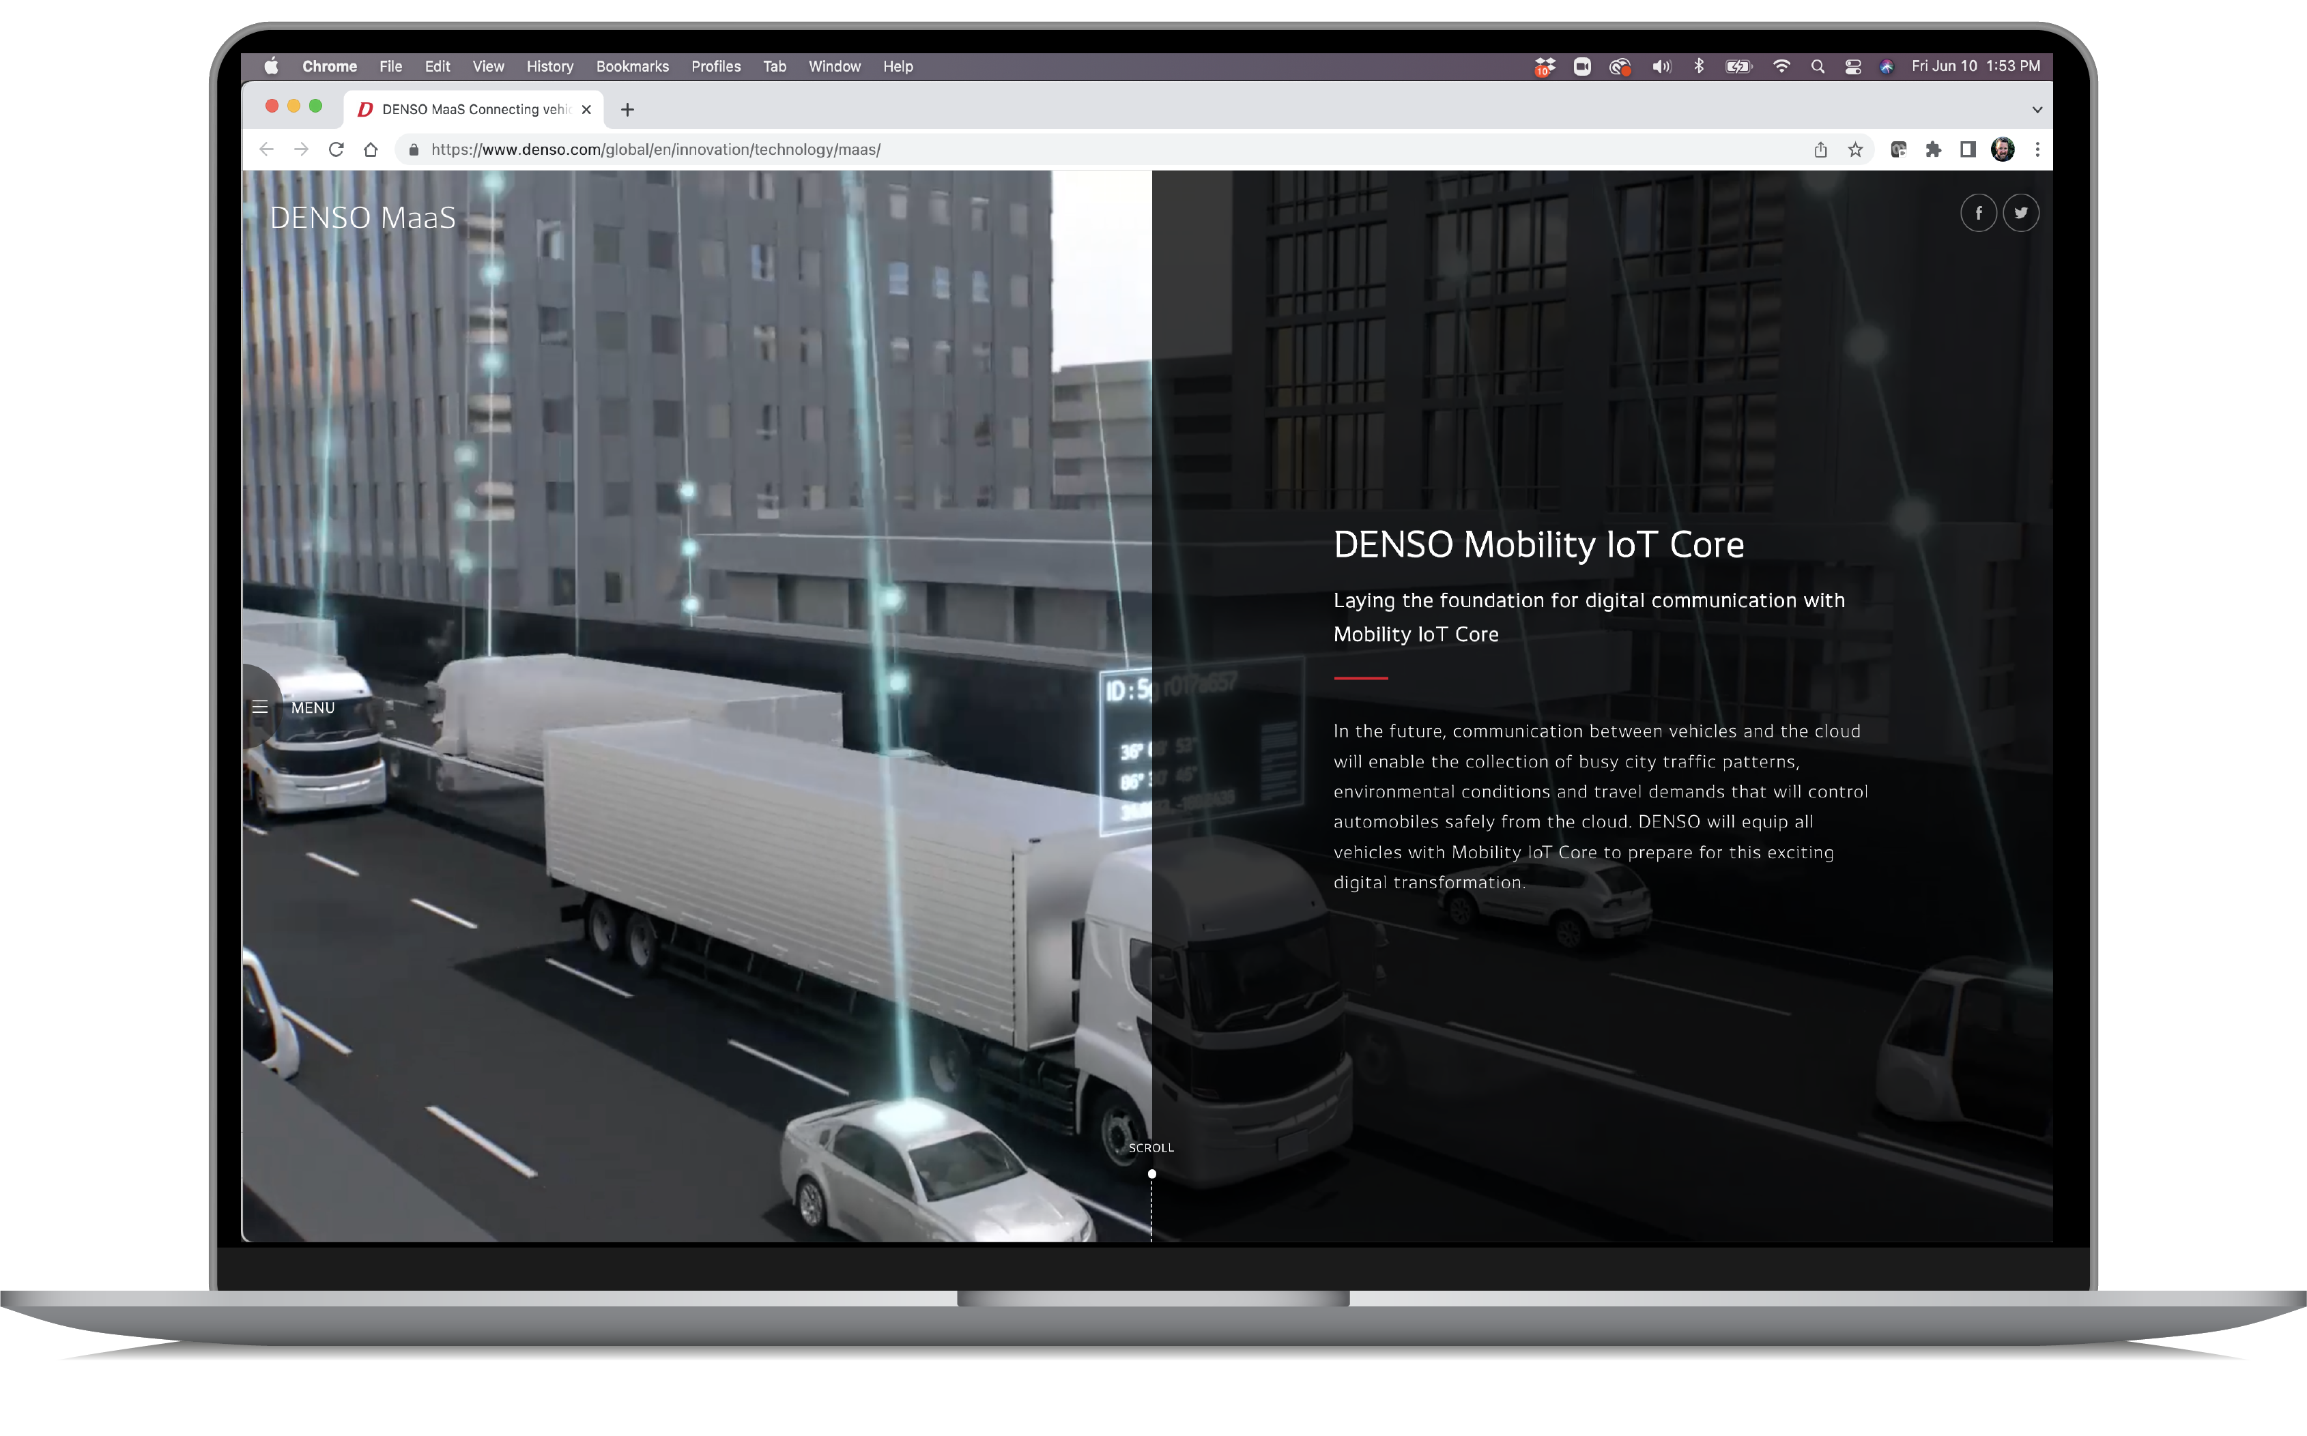Screen dimensions: 2307x1436
Task: Open the Profiles menu
Action: click(715, 65)
